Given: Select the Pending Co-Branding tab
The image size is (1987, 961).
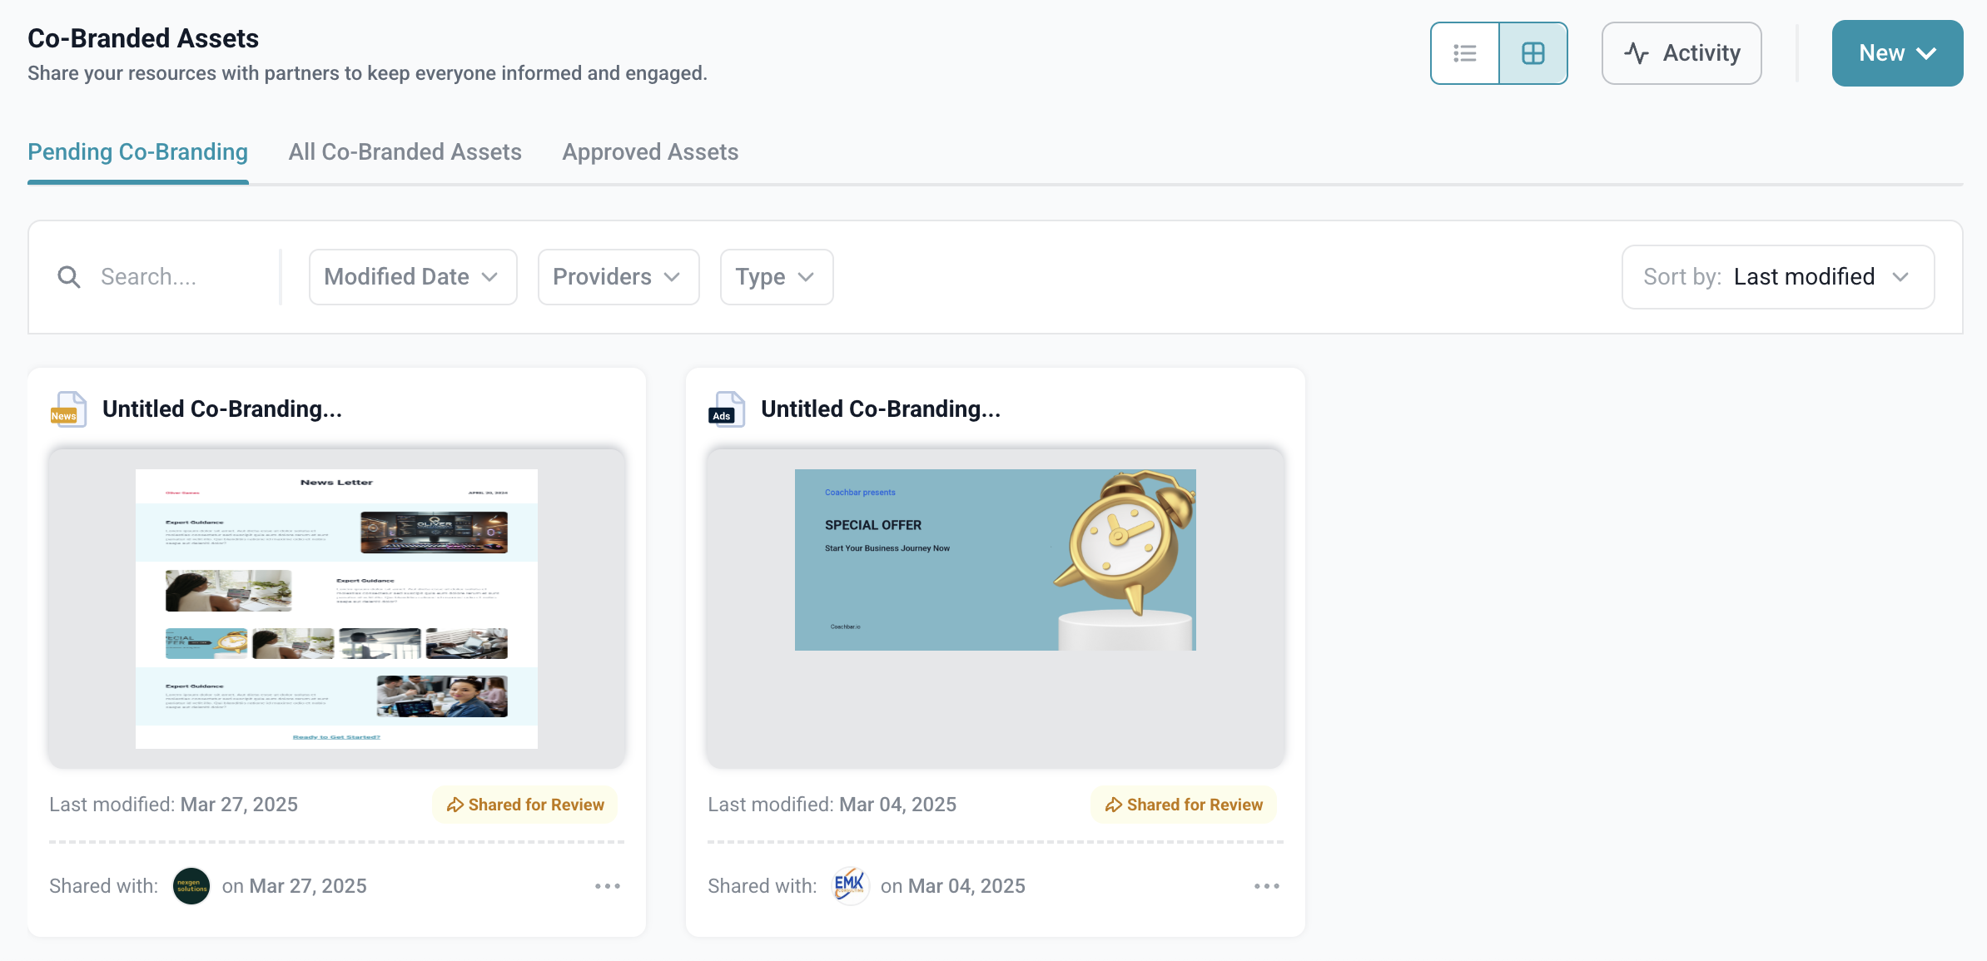Looking at the screenshot, I should point(137,152).
